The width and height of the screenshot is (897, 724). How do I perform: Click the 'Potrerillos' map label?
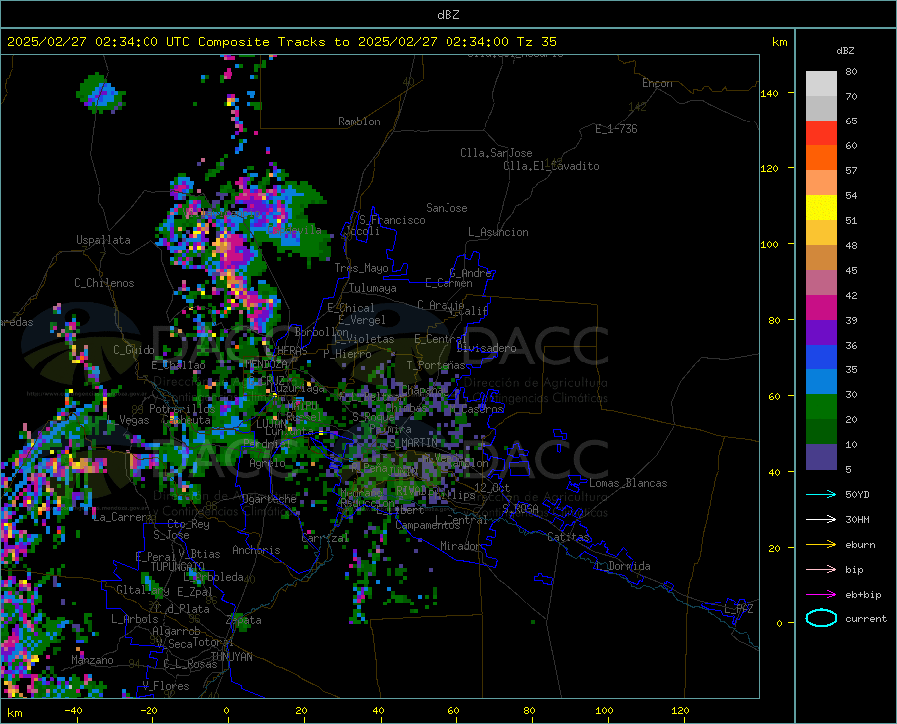pyautogui.click(x=182, y=409)
